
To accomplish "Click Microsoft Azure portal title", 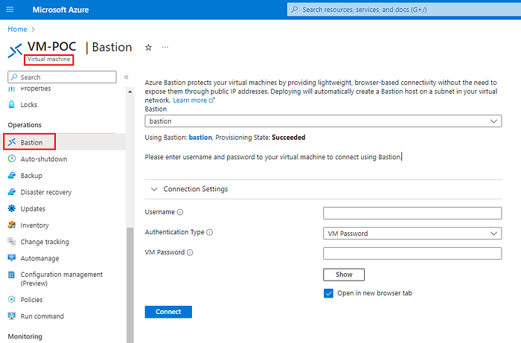I will 60,10.
